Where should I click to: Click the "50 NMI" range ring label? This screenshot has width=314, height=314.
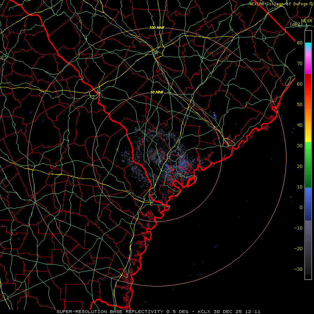point(157,92)
